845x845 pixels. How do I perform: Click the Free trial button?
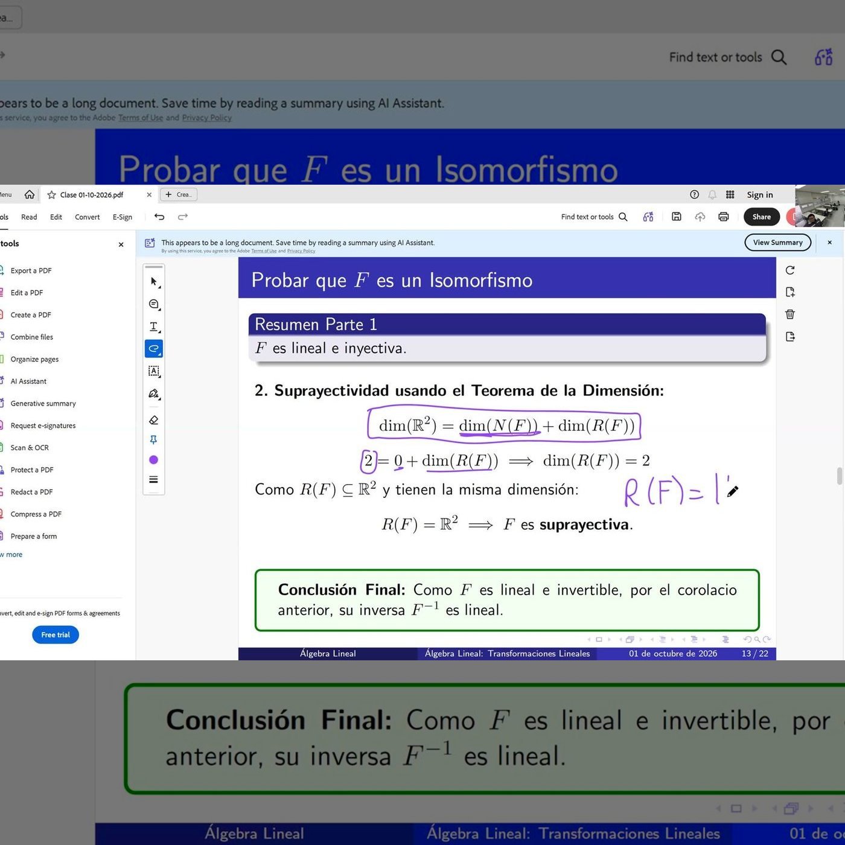(x=56, y=635)
